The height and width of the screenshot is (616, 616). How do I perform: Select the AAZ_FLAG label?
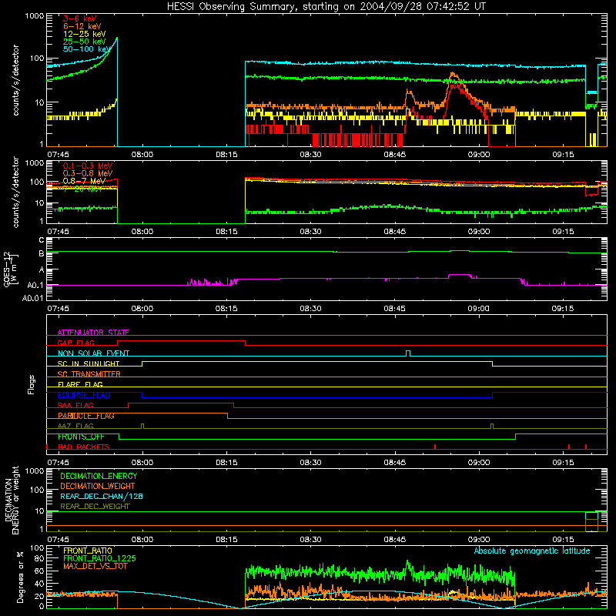(75, 426)
